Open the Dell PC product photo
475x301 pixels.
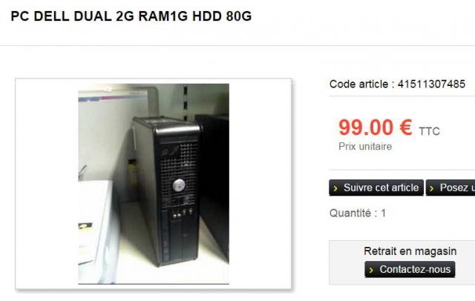[x=154, y=184]
